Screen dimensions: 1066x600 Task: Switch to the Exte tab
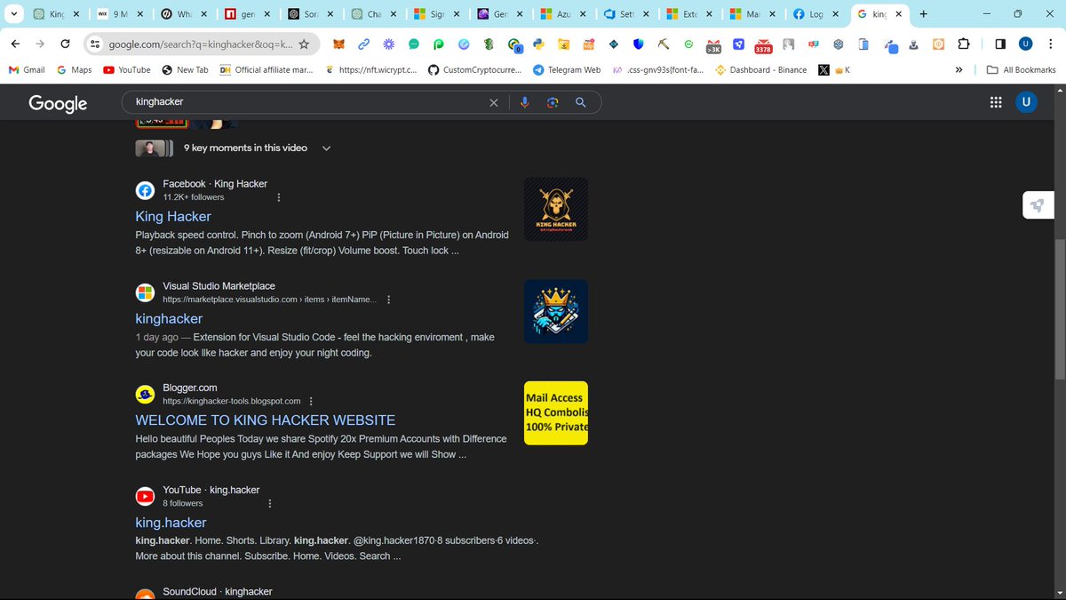pyautogui.click(x=682, y=14)
